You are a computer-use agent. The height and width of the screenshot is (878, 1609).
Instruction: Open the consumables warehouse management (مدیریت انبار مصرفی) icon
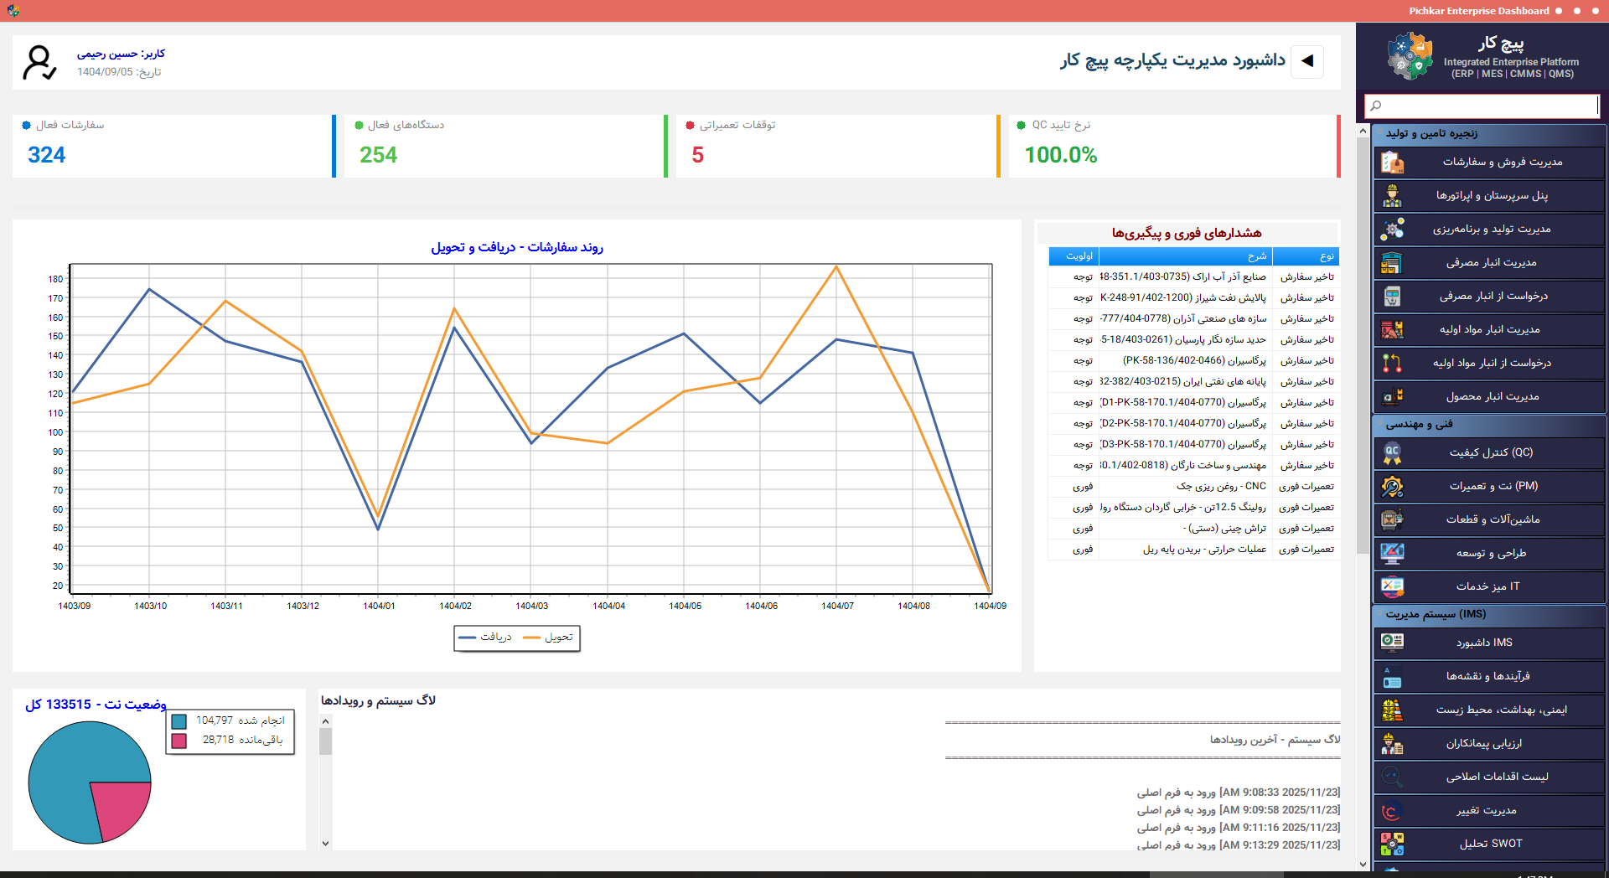[x=1392, y=262]
